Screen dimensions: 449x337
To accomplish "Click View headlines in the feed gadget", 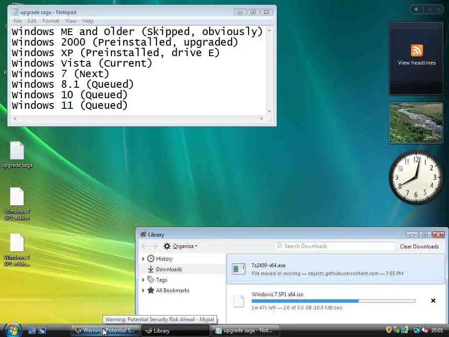I will point(417,63).
